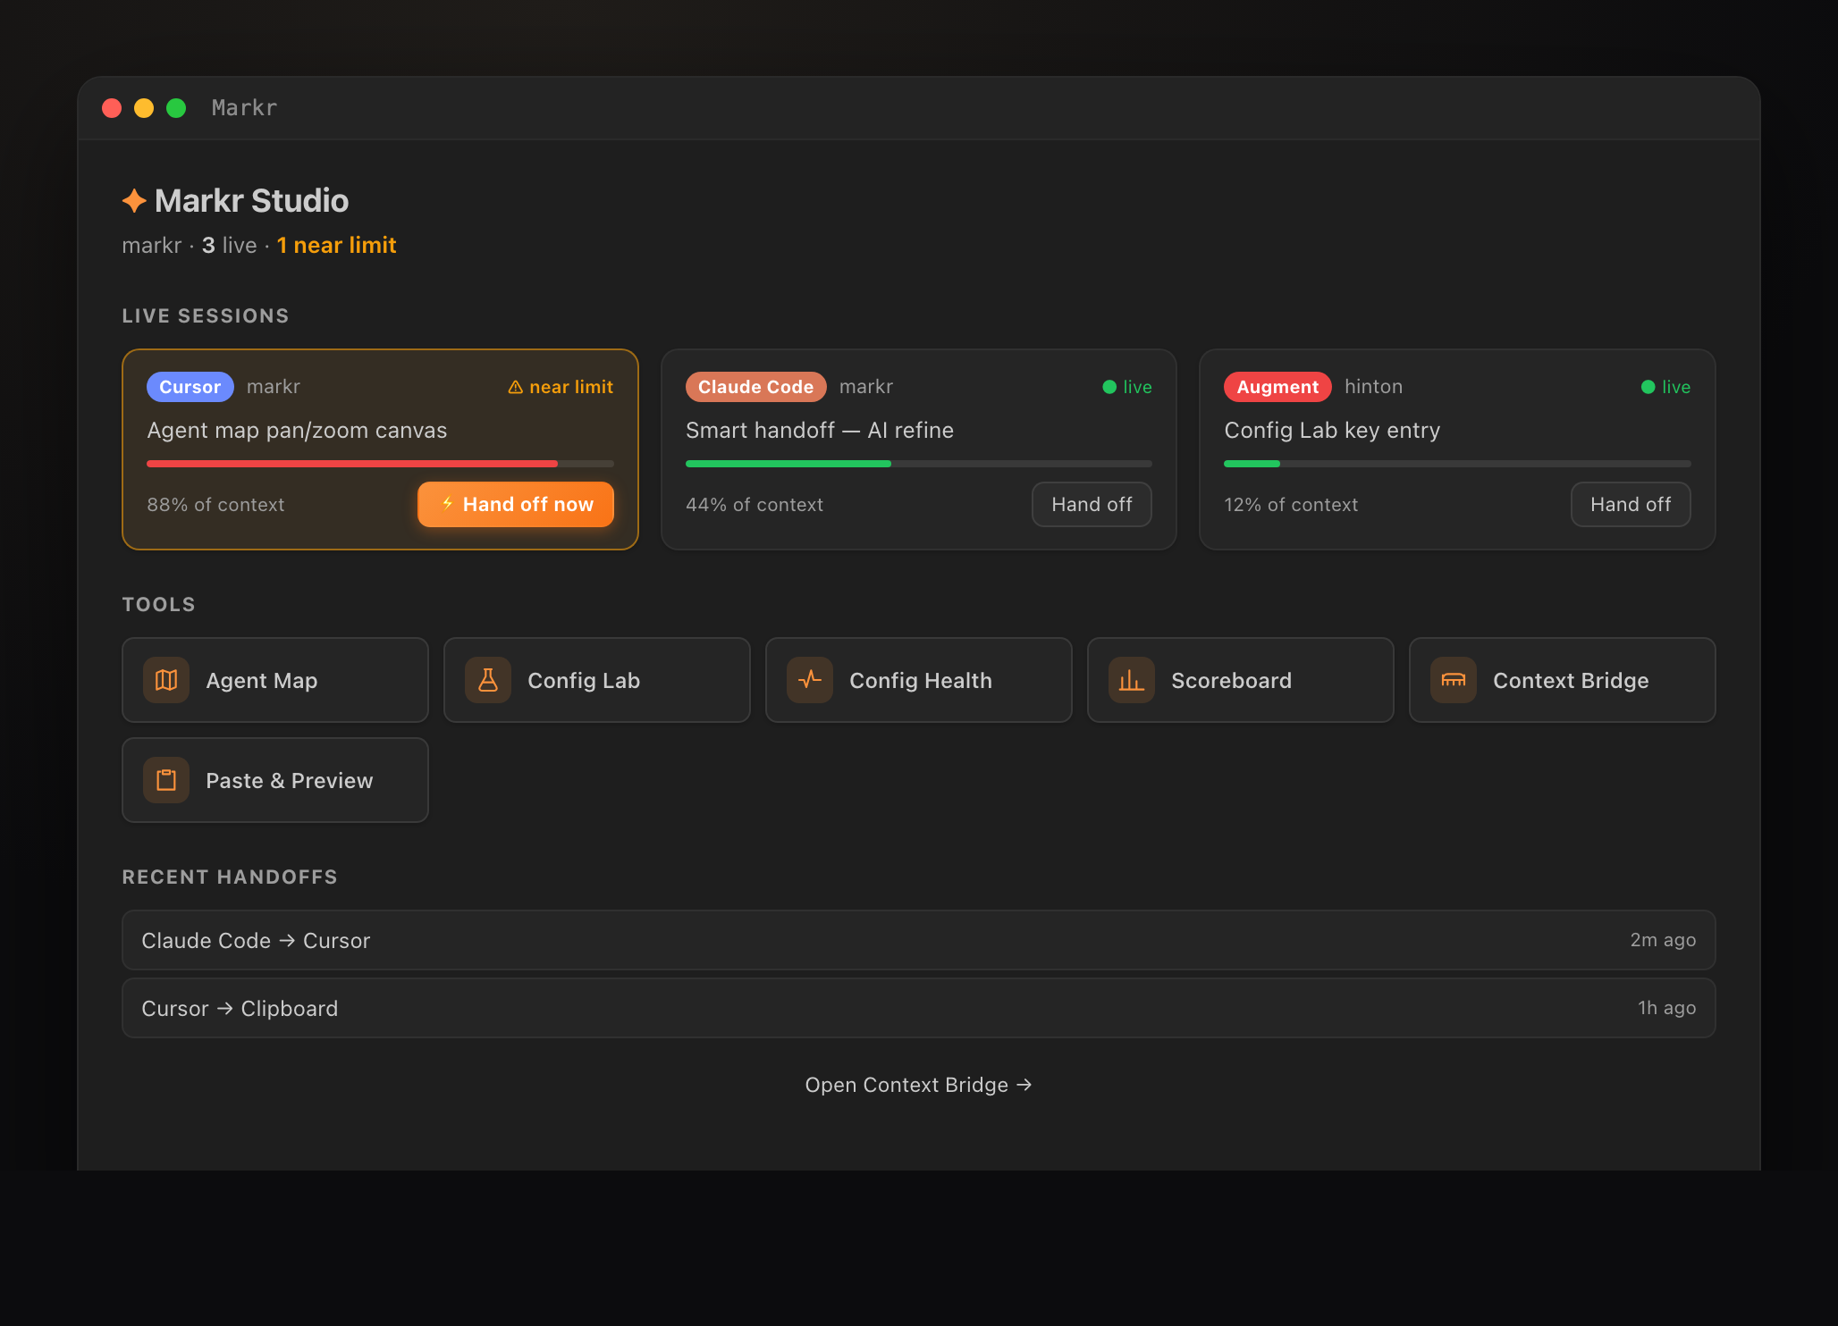
Task: Click 'Agent map pan/zoom canvas' session title
Action: tap(297, 430)
